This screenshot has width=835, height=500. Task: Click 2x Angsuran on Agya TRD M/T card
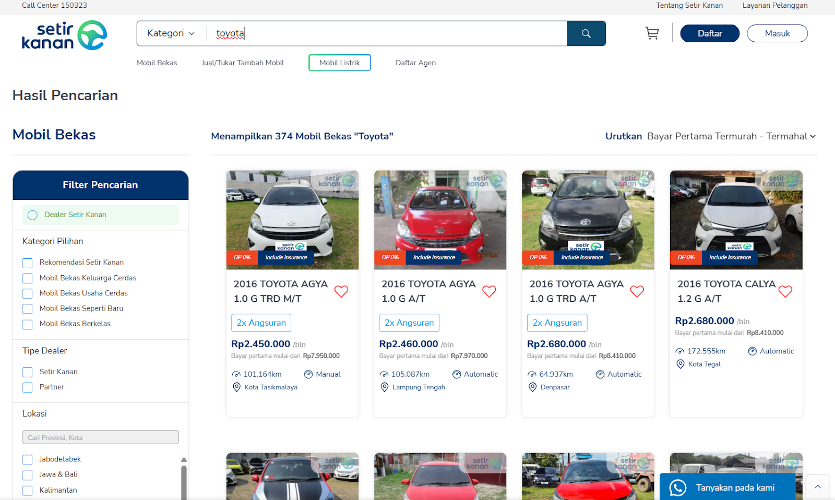(x=261, y=323)
